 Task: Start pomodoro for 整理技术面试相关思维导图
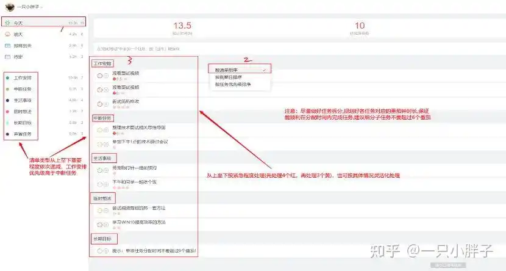point(106,130)
